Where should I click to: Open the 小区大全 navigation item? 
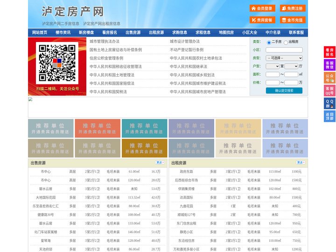(250, 33)
